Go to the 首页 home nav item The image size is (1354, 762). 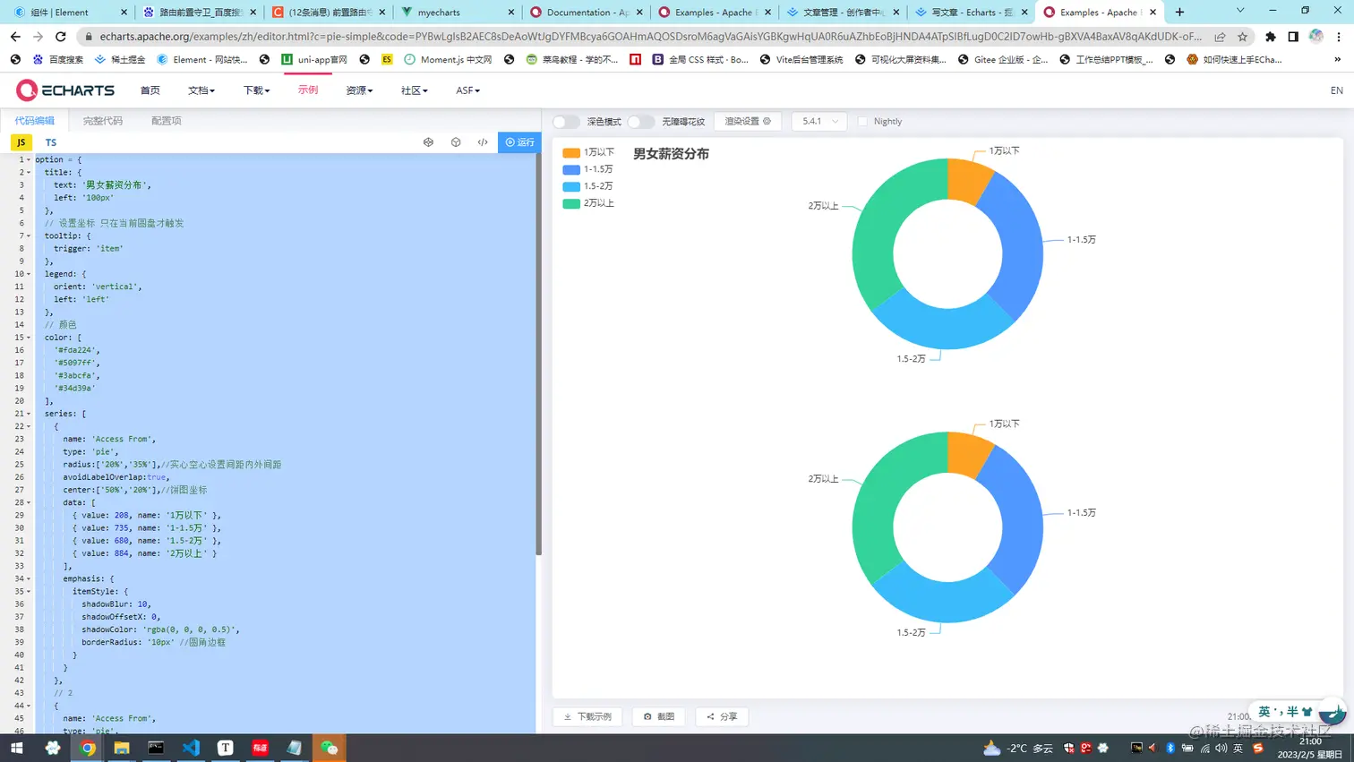(x=150, y=90)
